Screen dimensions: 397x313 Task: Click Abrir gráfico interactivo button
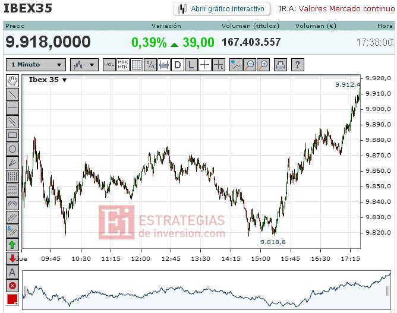pos(222,9)
